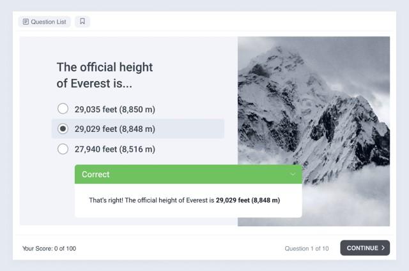Screen dimensions: 409x271
Task: Click the Question List page icon
Action: tap(26, 22)
